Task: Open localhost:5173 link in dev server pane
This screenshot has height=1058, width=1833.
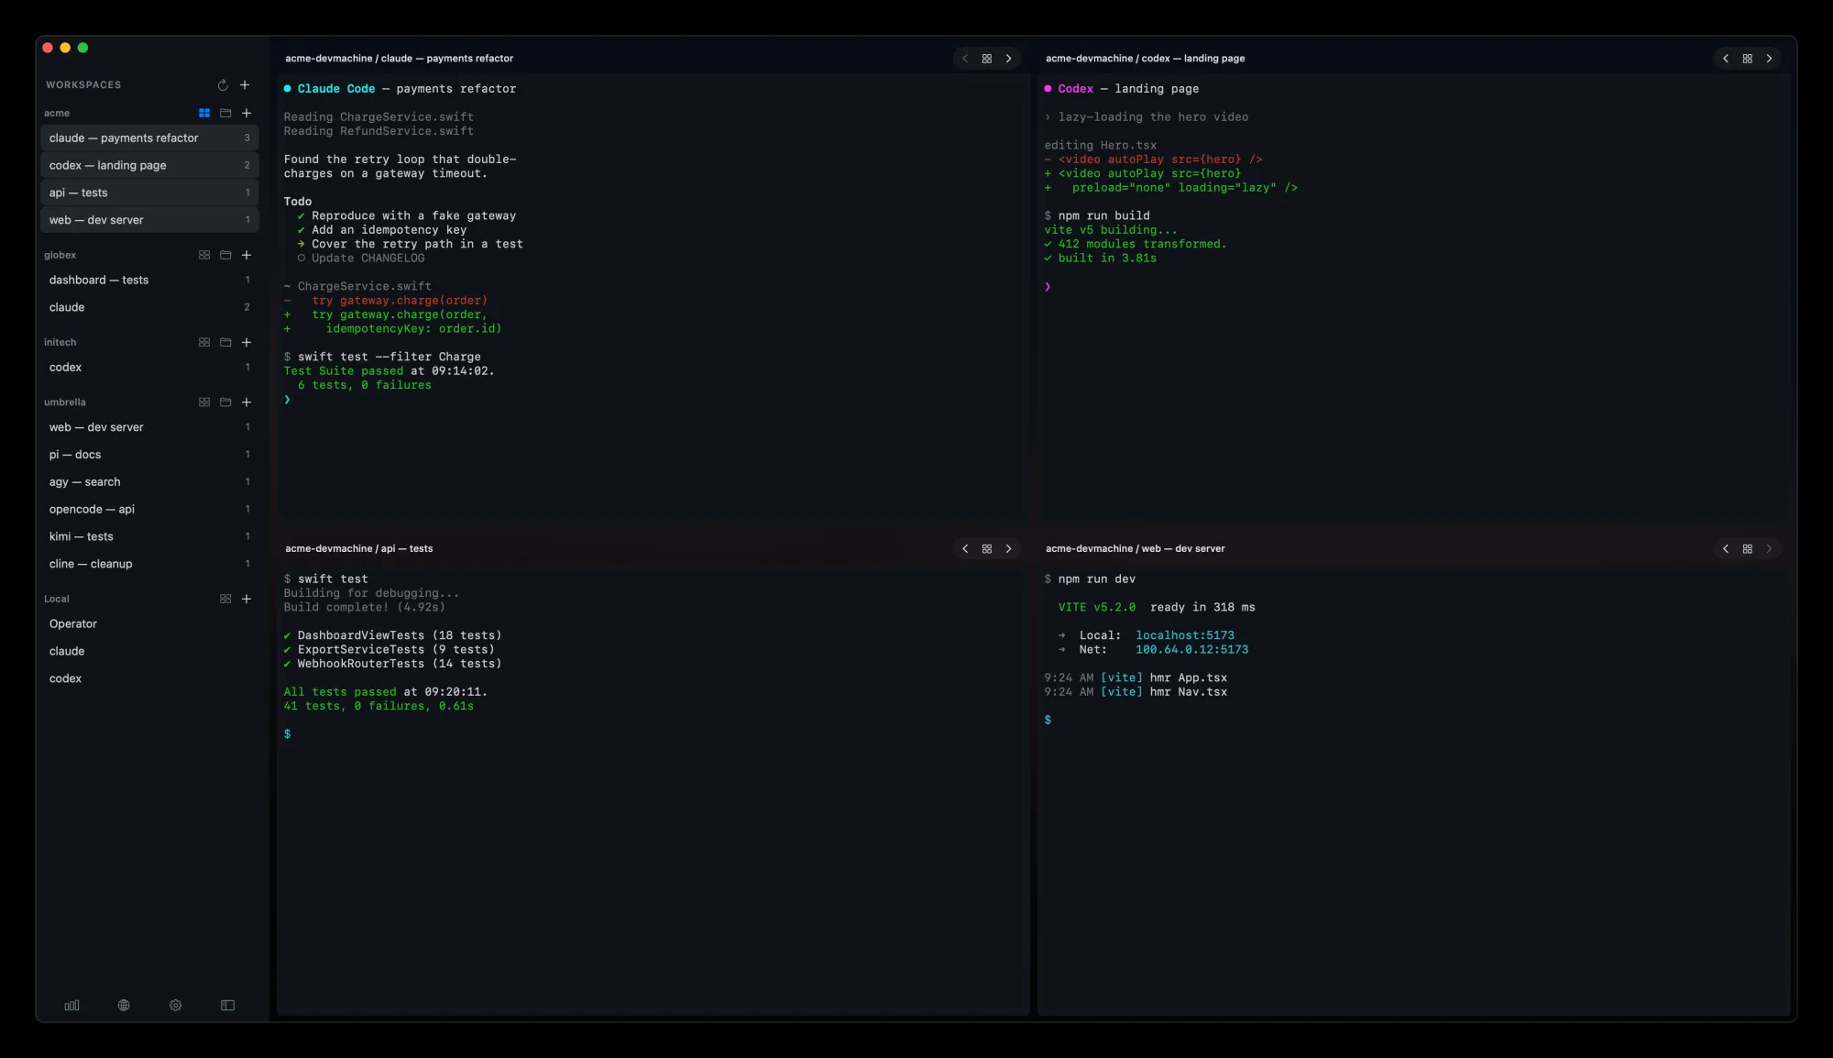Action: point(1185,635)
